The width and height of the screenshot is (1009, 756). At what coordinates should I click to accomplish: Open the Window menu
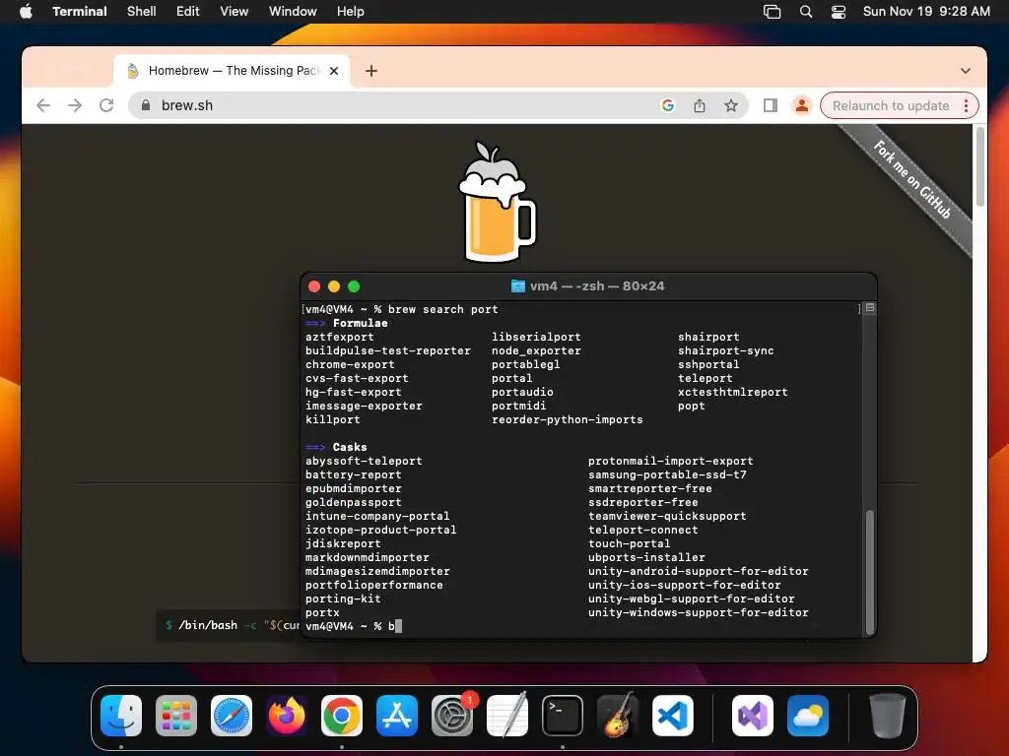pyautogui.click(x=293, y=12)
